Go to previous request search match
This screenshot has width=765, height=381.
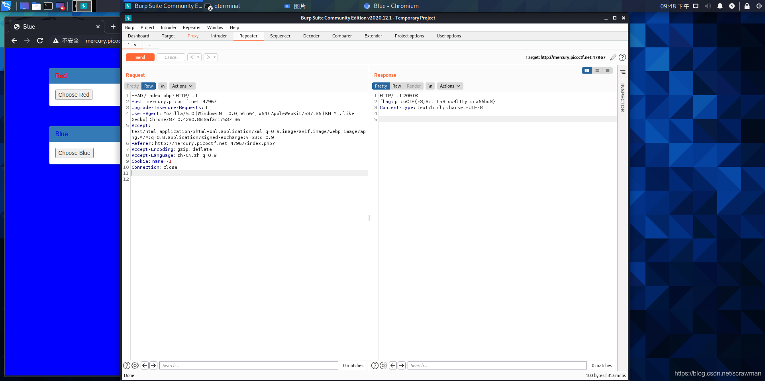(145, 365)
